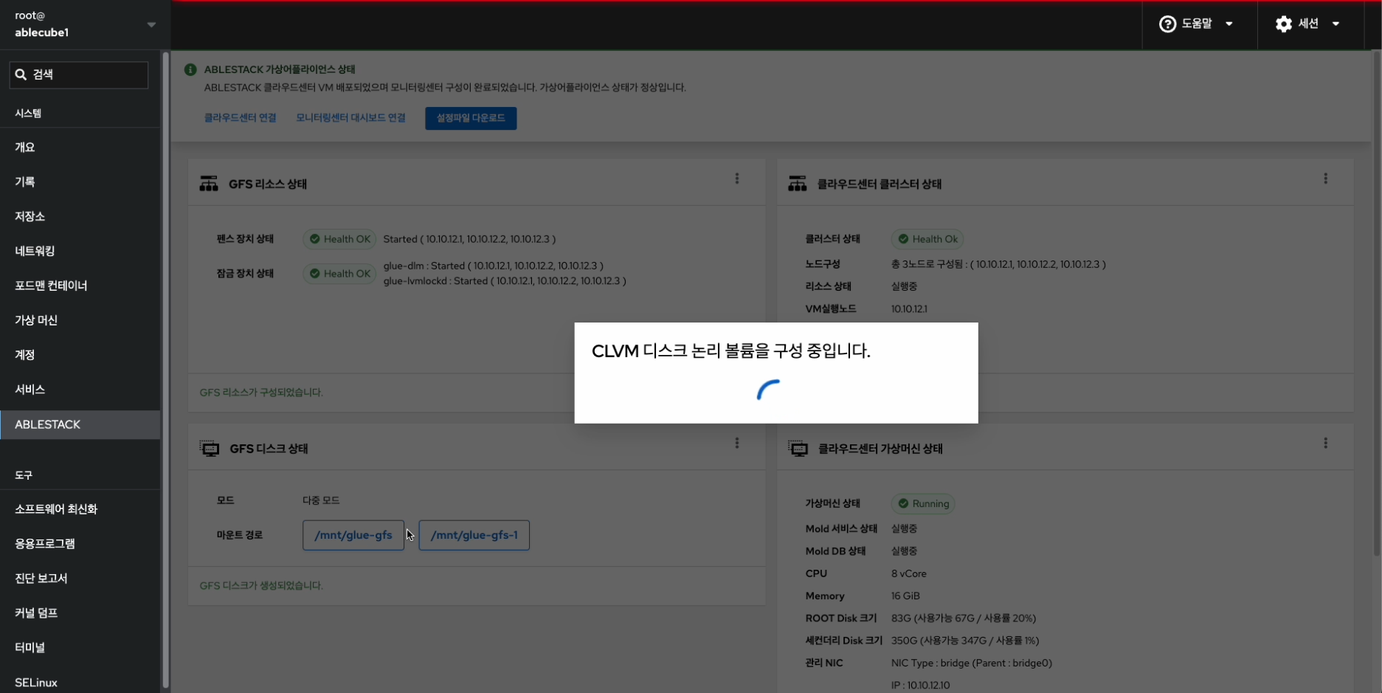This screenshot has height=693, width=1382.
Task: Expand the 도움말 dropdown arrow
Action: coord(1229,24)
